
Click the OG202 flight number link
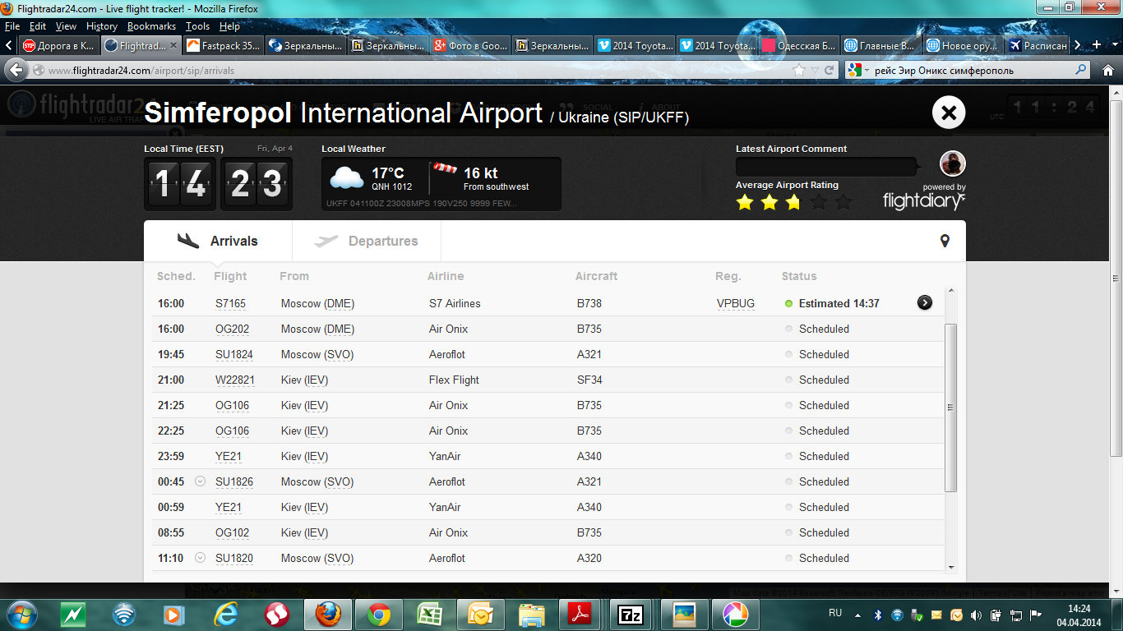(232, 329)
